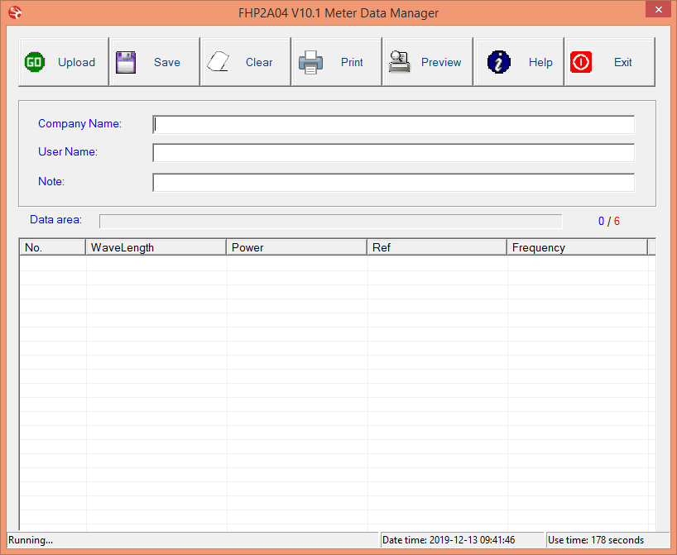This screenshot has height=555, width=677.
Task: Click the purple floppy disk Save icon
Action: click(126, 63)
